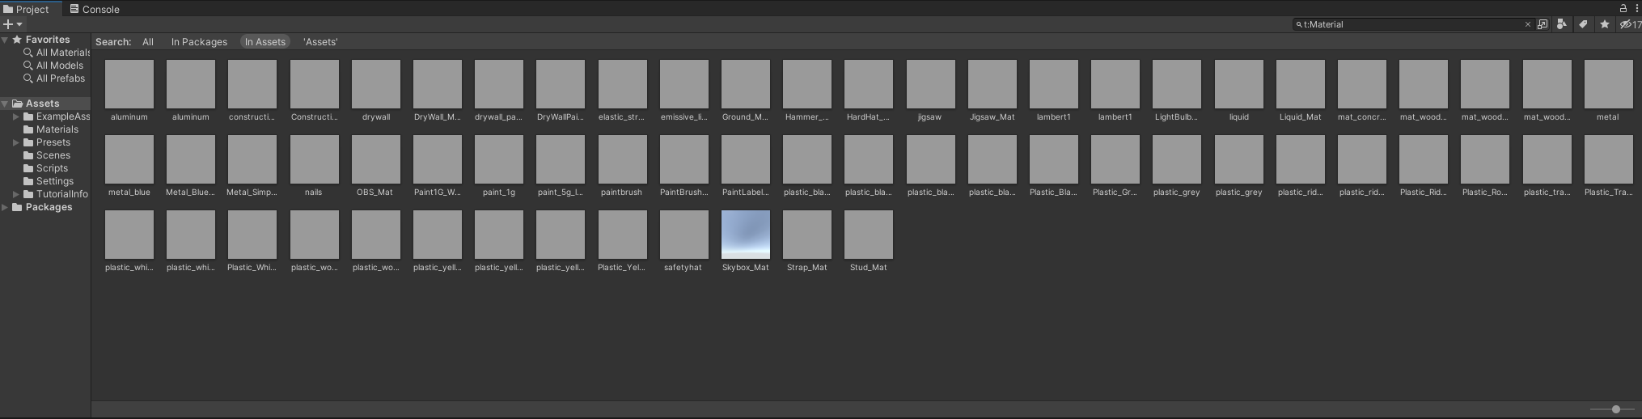1642x419 pixels.
Task: Toggle hidden packages visibility eye icon
Action: coord(1630,24)
